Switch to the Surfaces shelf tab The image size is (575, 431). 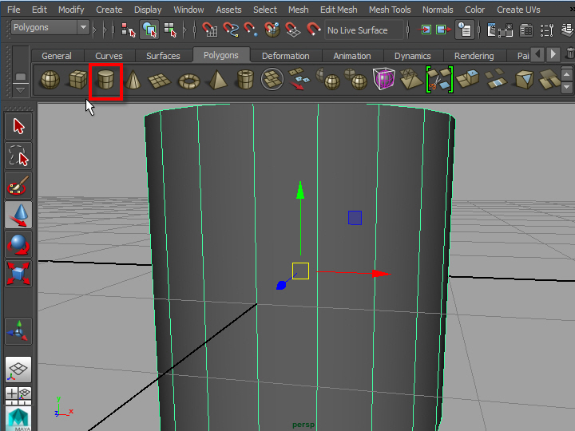pyautogui.click(x=163, y=56)
